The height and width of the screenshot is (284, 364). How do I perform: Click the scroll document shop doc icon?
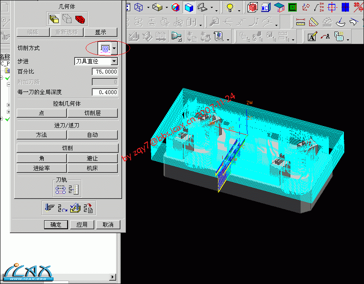tap(219, 37)
